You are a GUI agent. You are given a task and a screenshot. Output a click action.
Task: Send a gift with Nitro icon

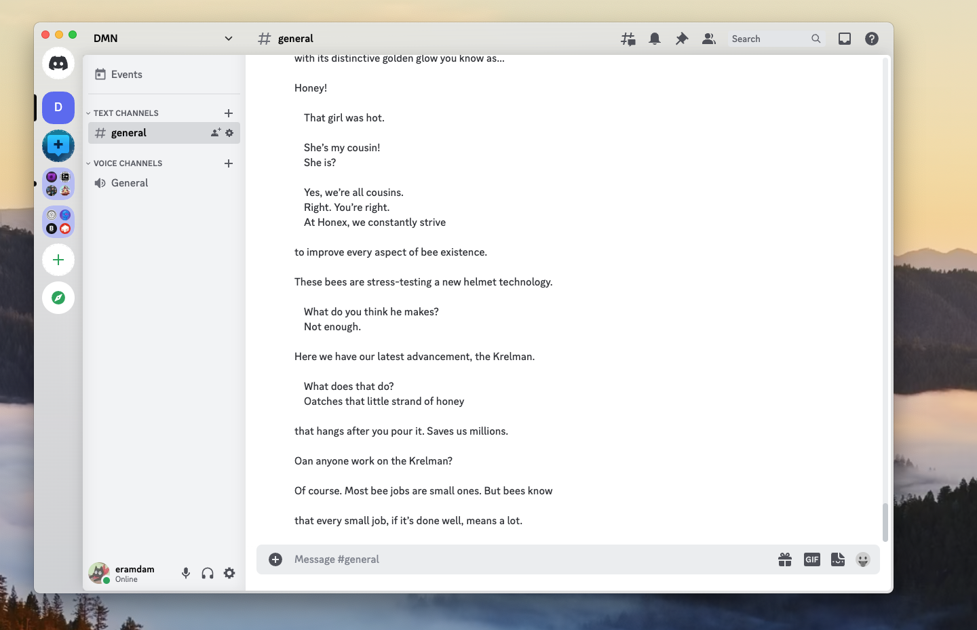[x=785, y=559]
